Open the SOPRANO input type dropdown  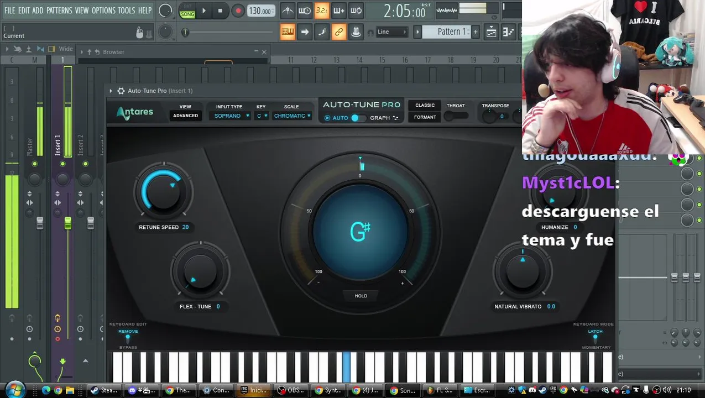232,116
